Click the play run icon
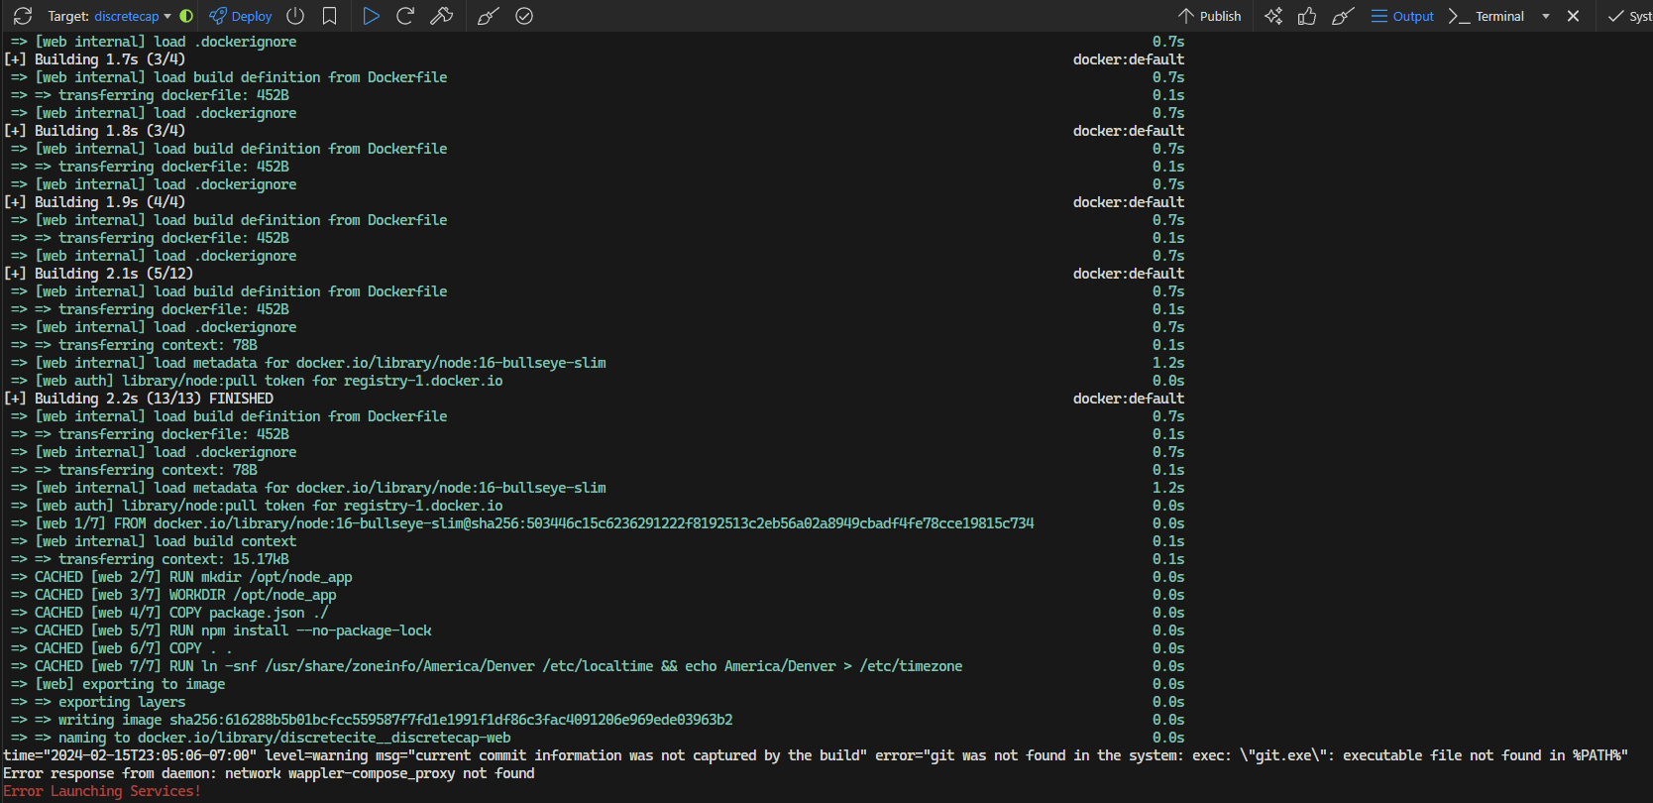This screenshot has height=803, width=1653. coord(371,16)
